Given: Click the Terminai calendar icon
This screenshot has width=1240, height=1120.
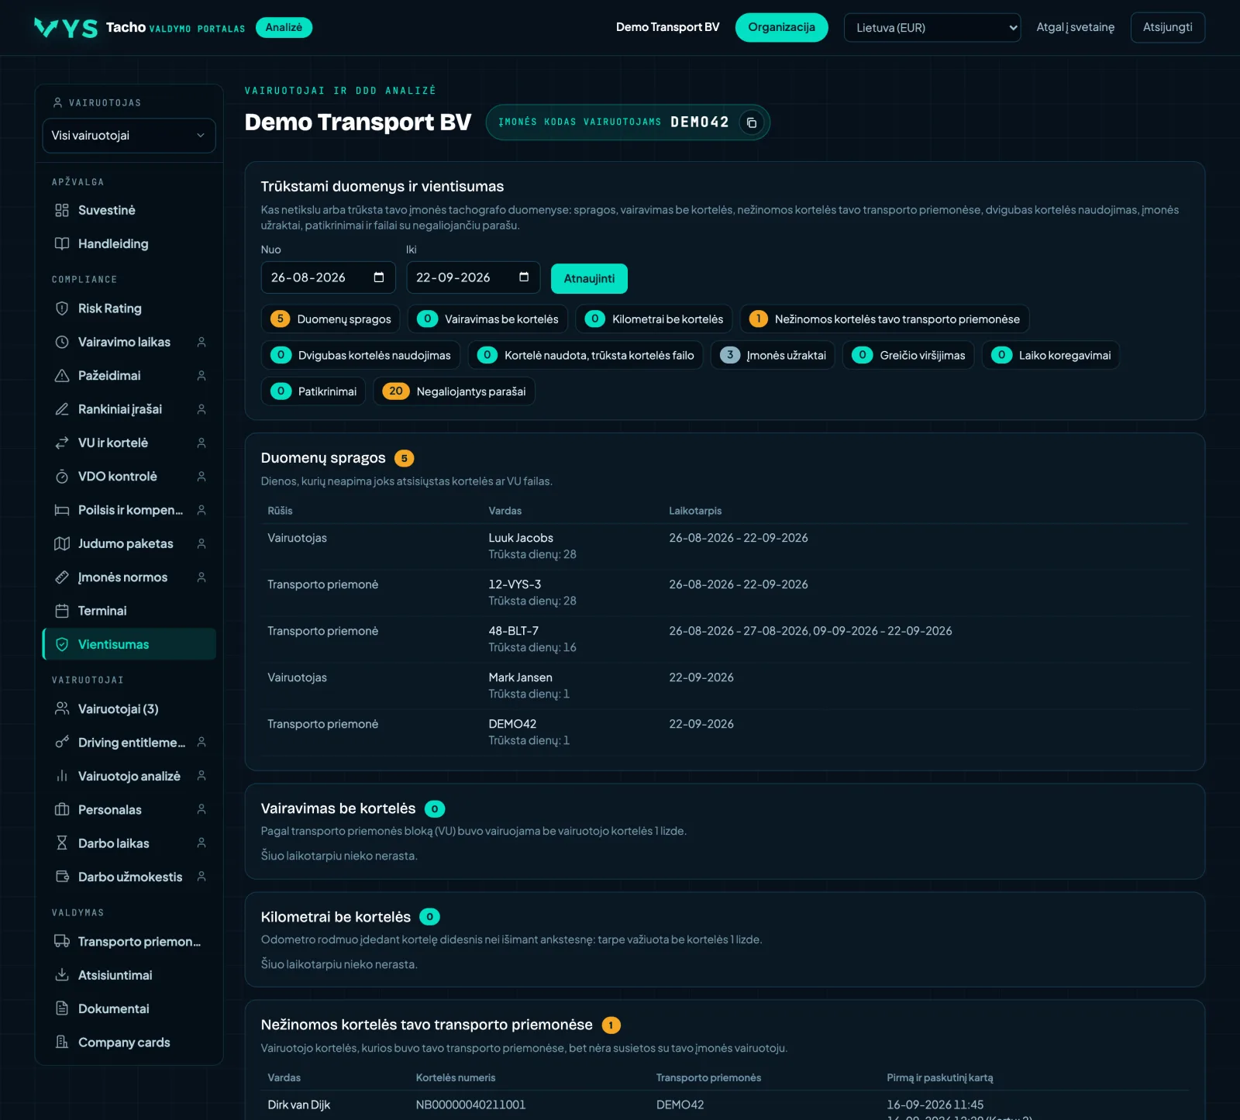Looking at the screenshot, I should (x=62, y=611).
